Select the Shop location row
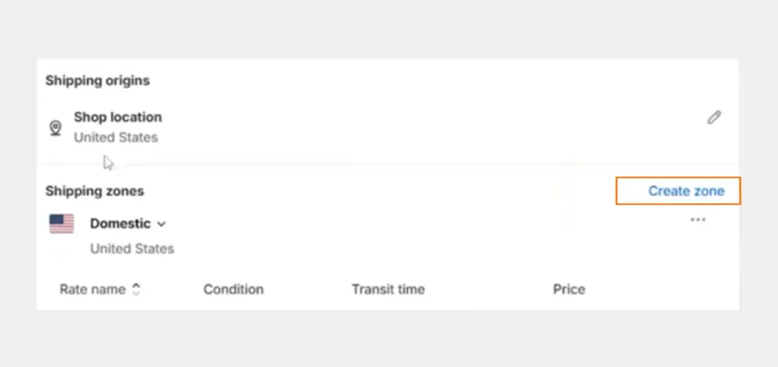This screenshot has height=367, width=778. click(387, 128)
